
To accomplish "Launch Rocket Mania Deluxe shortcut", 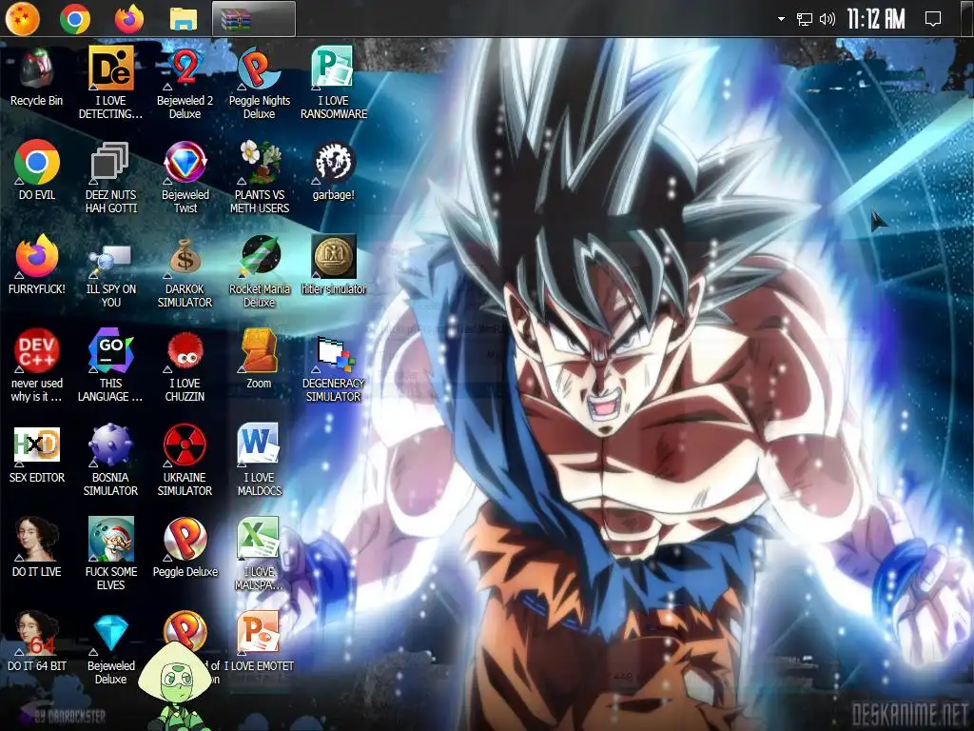I will coord(259,272).
